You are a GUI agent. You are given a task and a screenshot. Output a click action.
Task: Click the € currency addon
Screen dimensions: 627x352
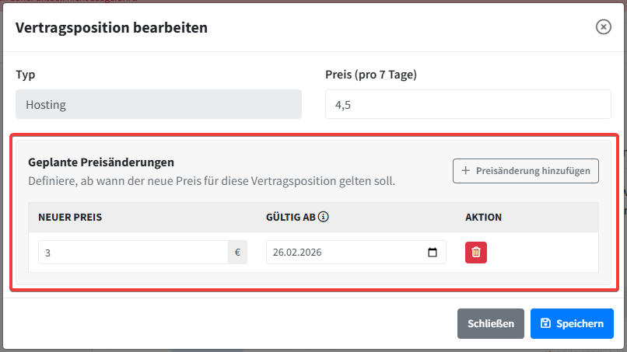pos(237,253)
